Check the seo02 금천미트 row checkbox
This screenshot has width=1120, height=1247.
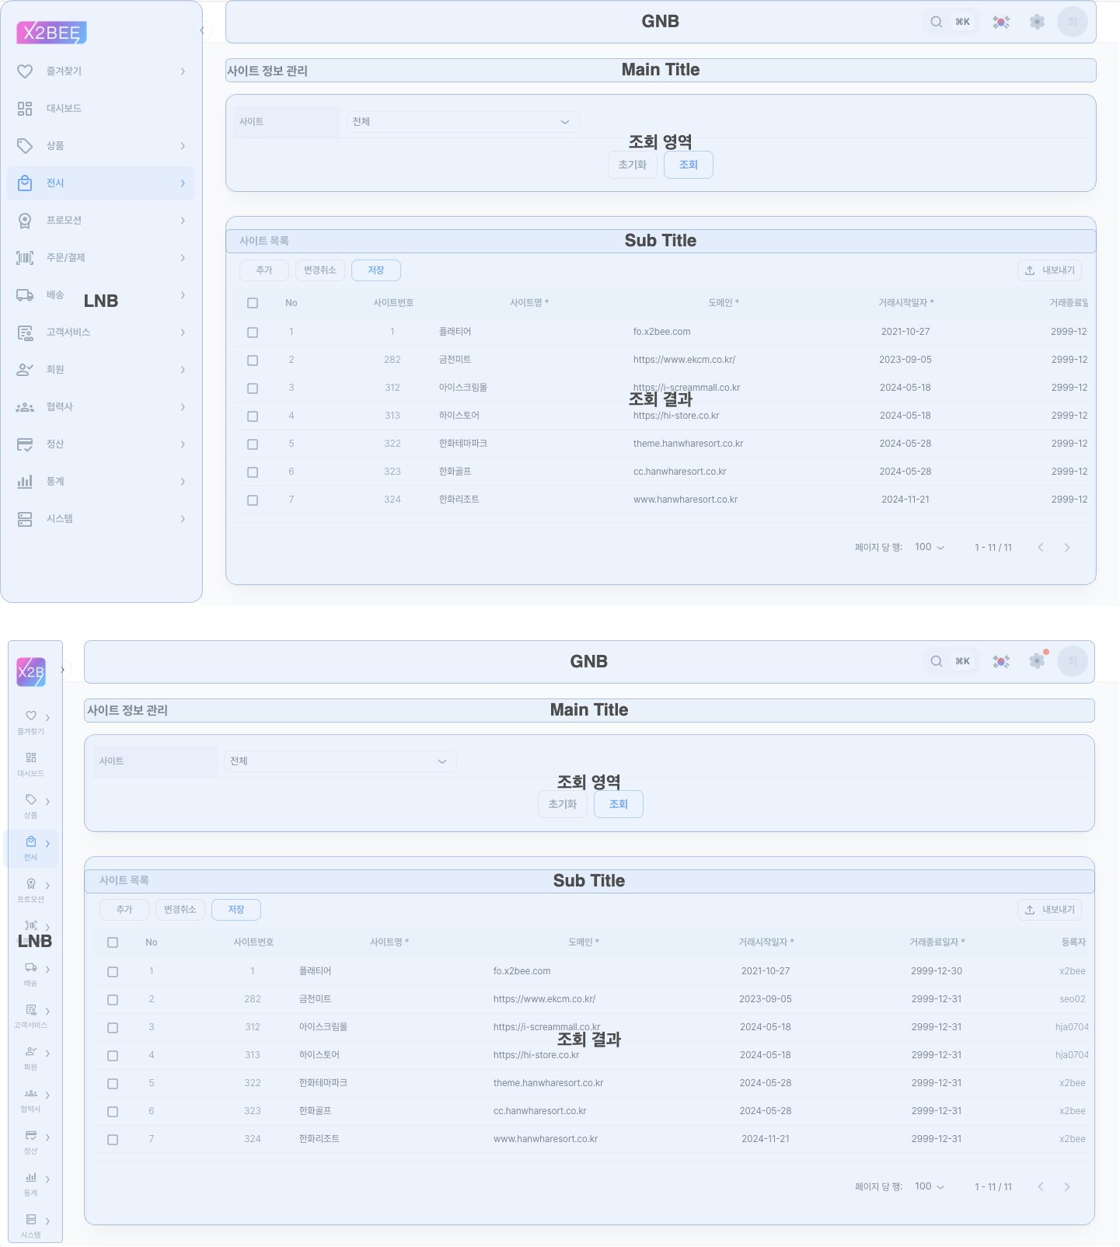click(113, 1000)
